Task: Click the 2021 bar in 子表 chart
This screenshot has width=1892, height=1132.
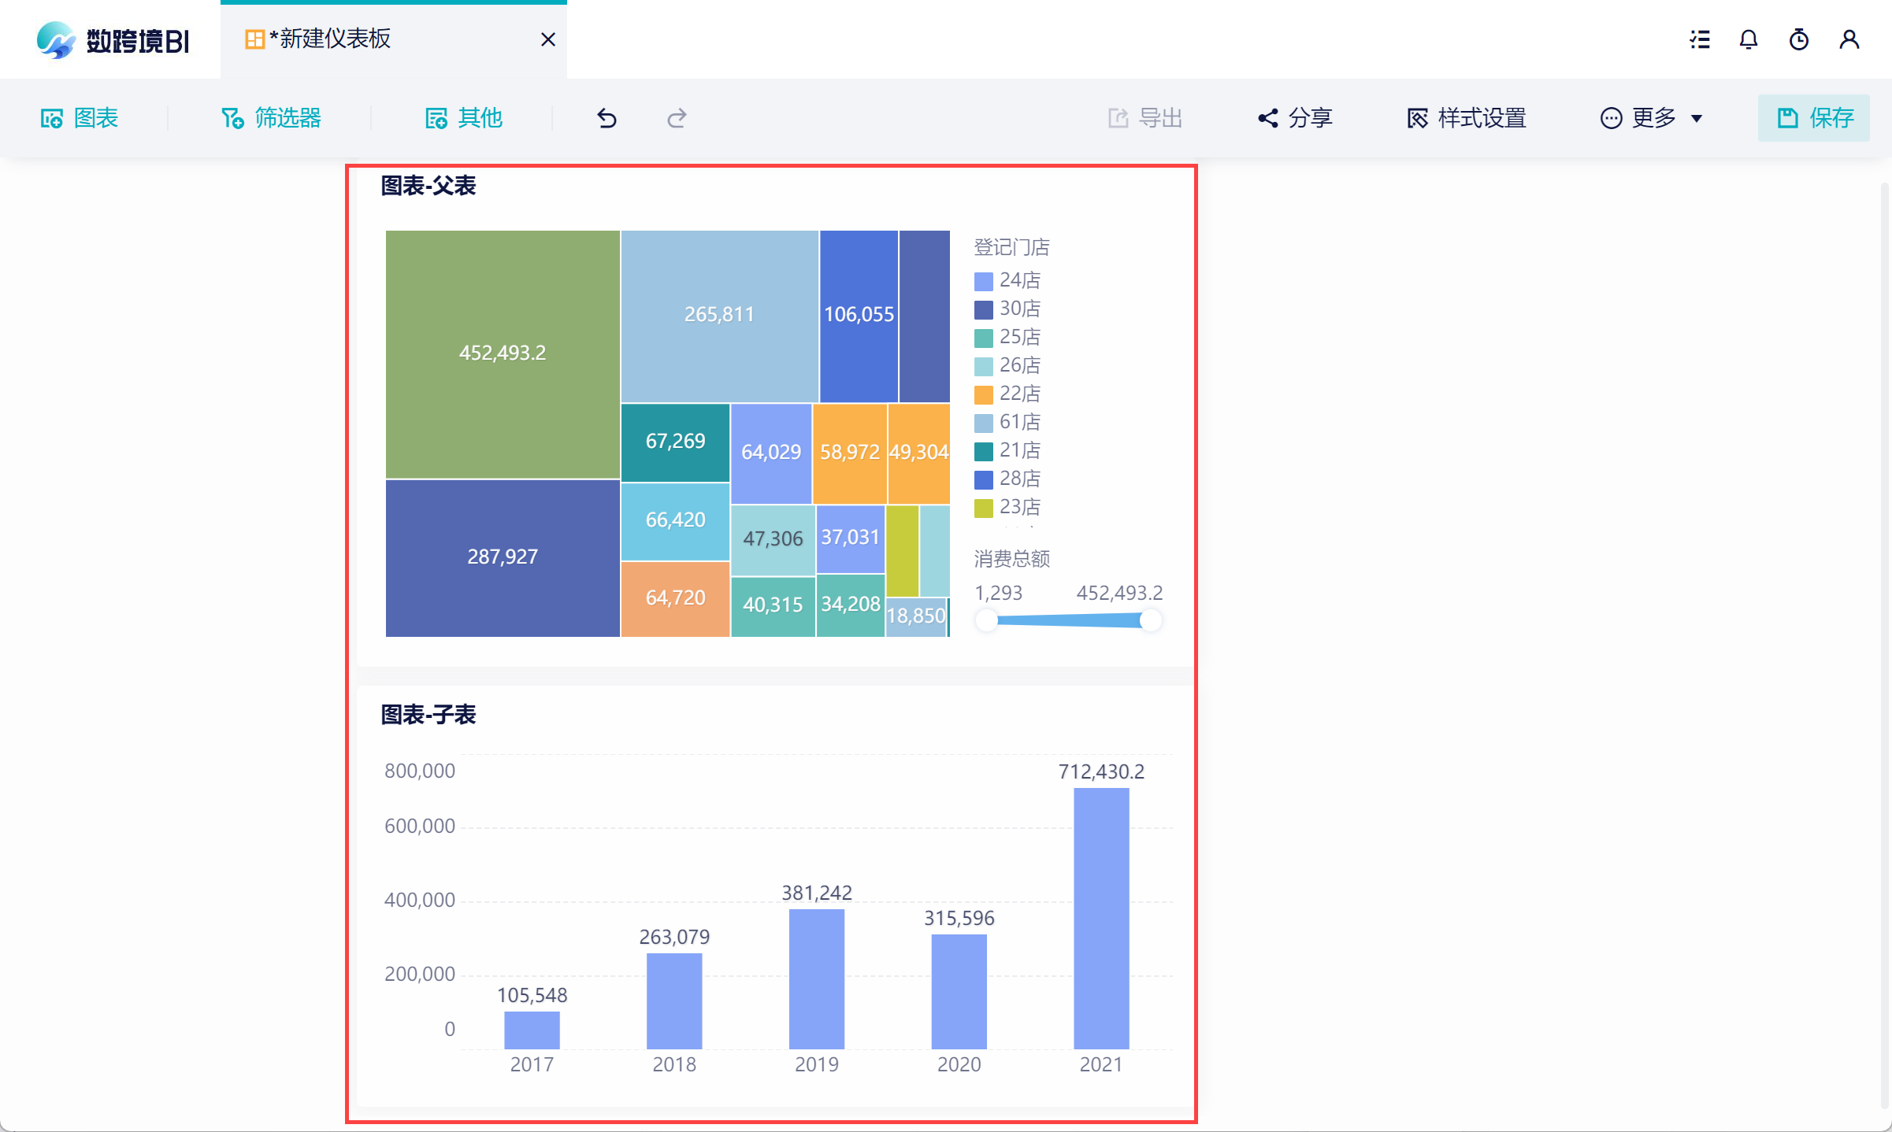Action: (x=1100, y=918)
